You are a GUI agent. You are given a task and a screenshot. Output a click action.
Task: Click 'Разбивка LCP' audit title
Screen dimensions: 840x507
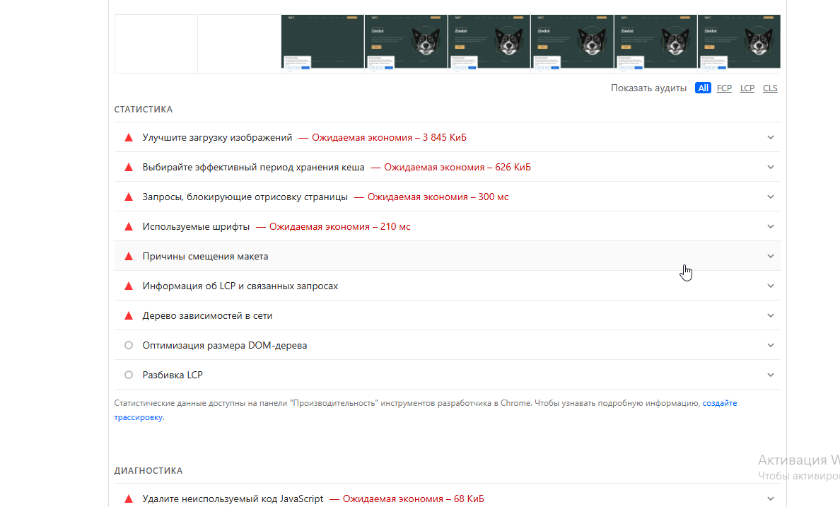(173, 375)
